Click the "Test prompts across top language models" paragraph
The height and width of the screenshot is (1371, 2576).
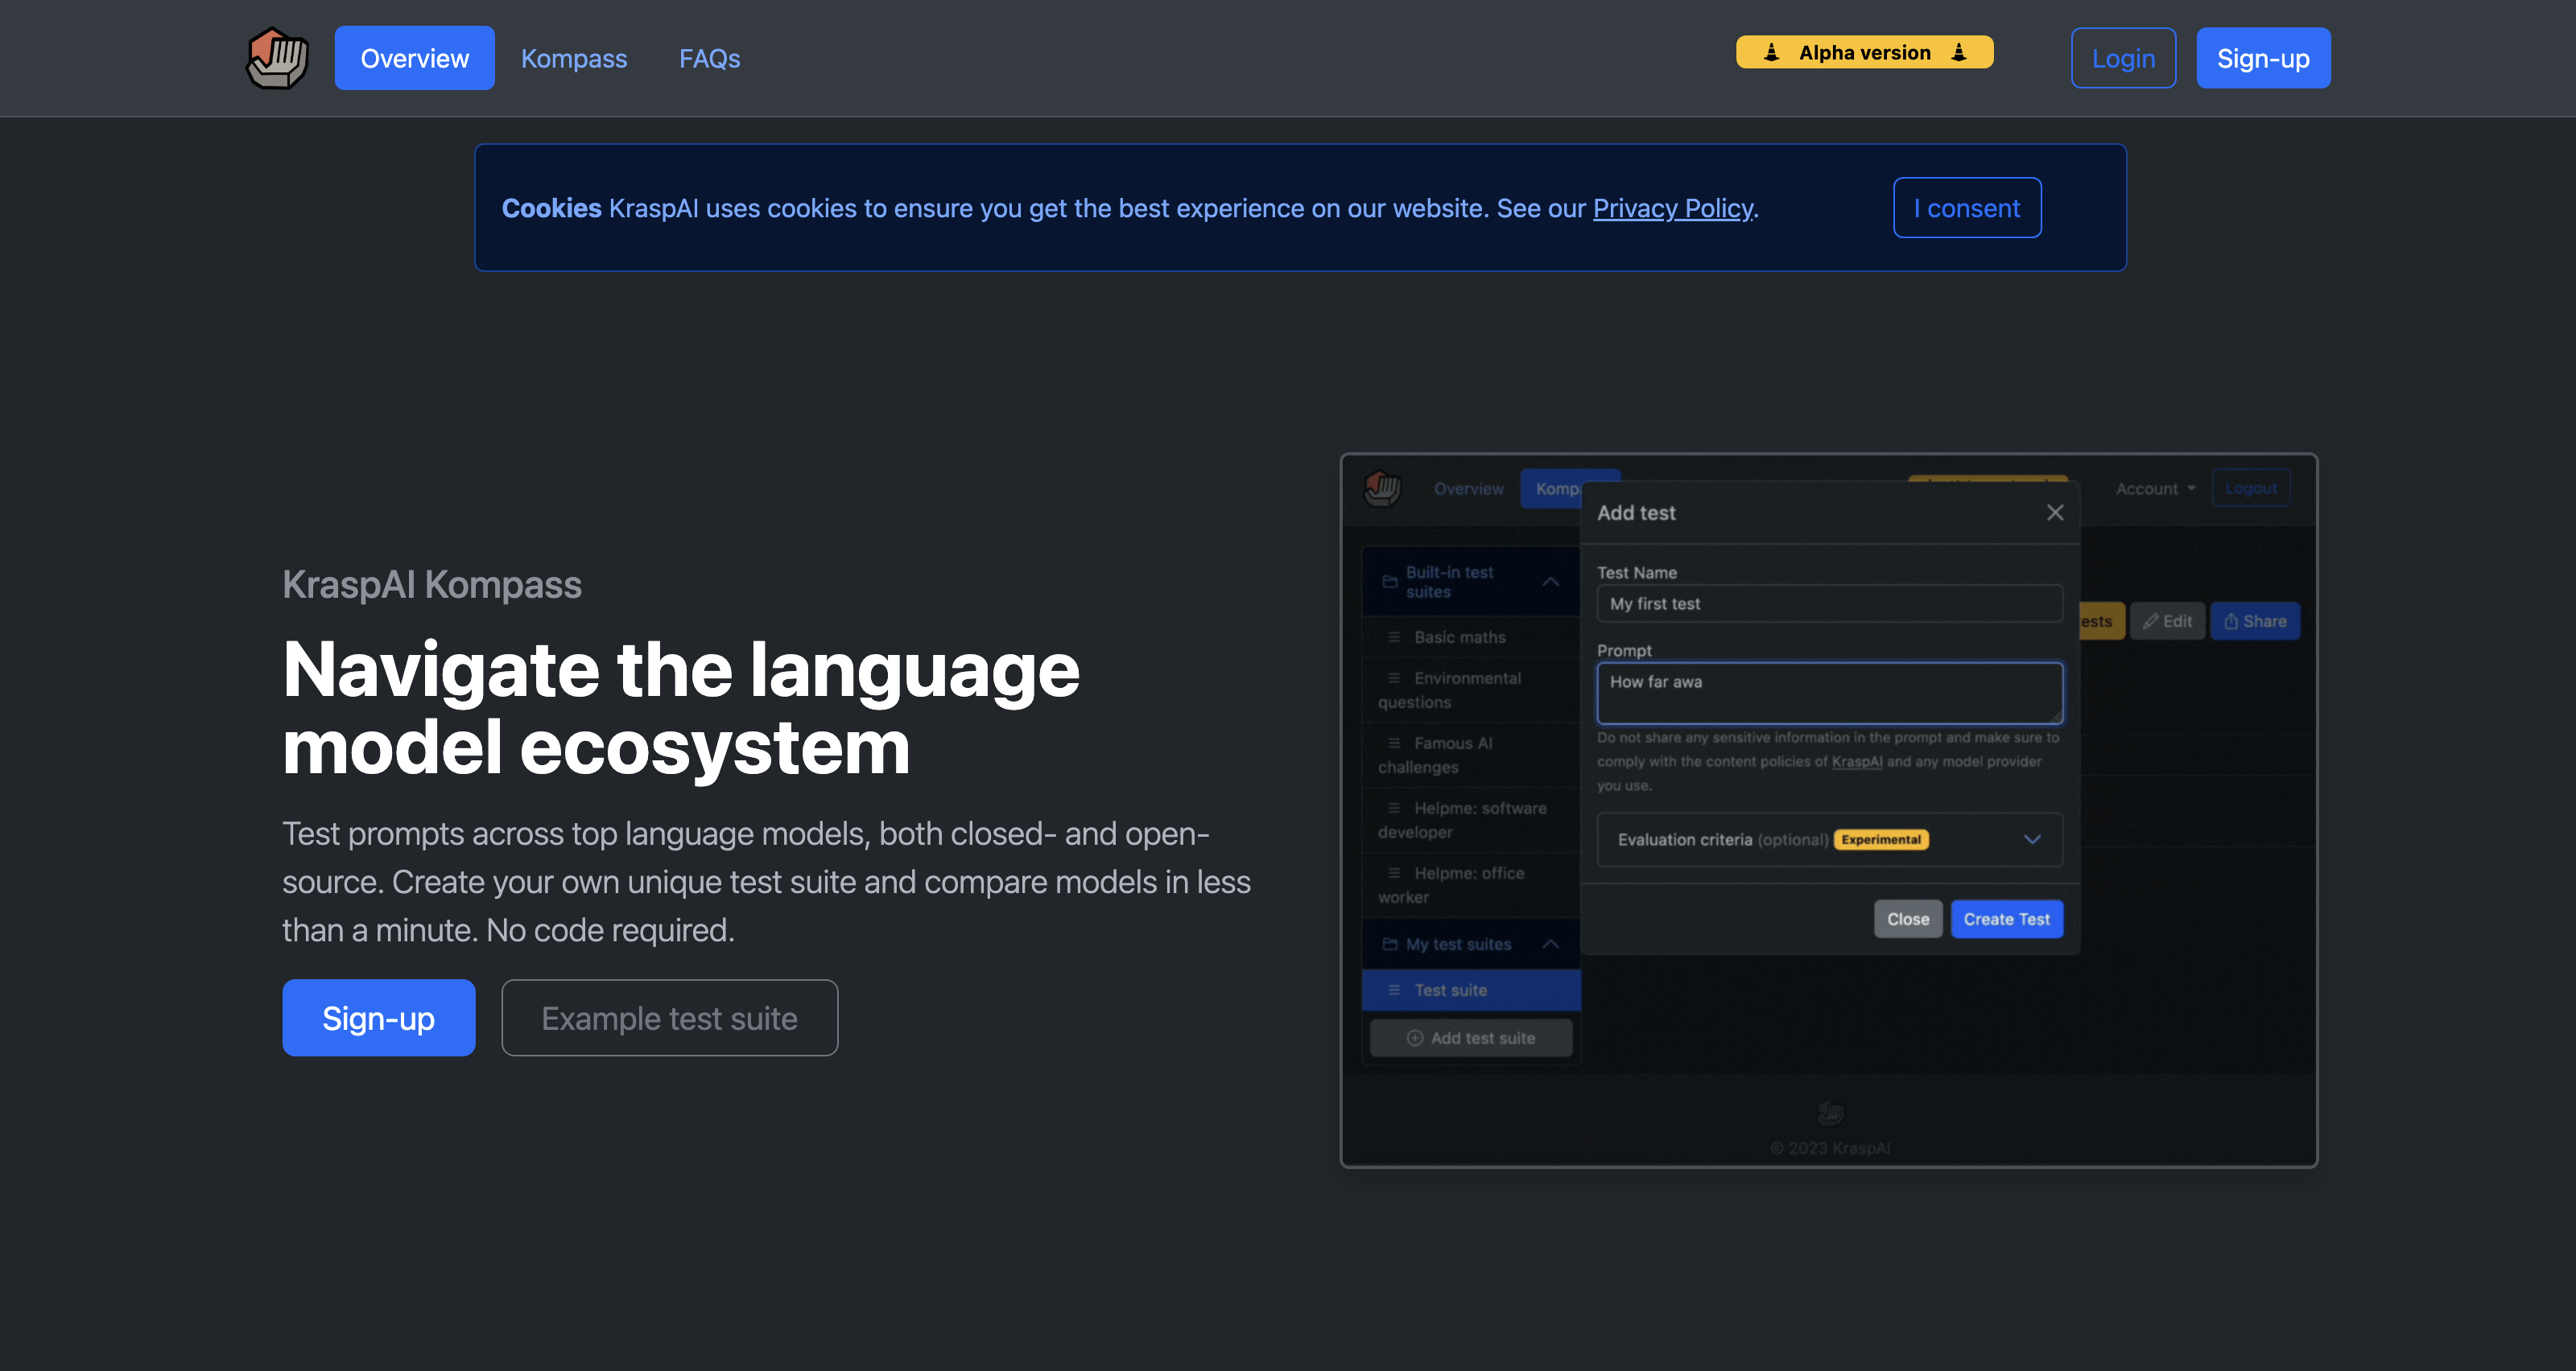coord(767,881)
